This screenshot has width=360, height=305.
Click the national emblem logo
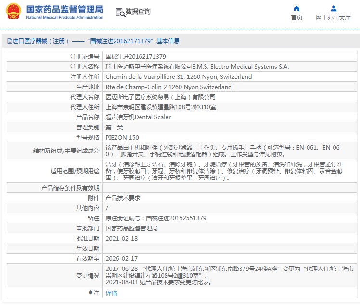pyautogui.click(x=13, y=11)
